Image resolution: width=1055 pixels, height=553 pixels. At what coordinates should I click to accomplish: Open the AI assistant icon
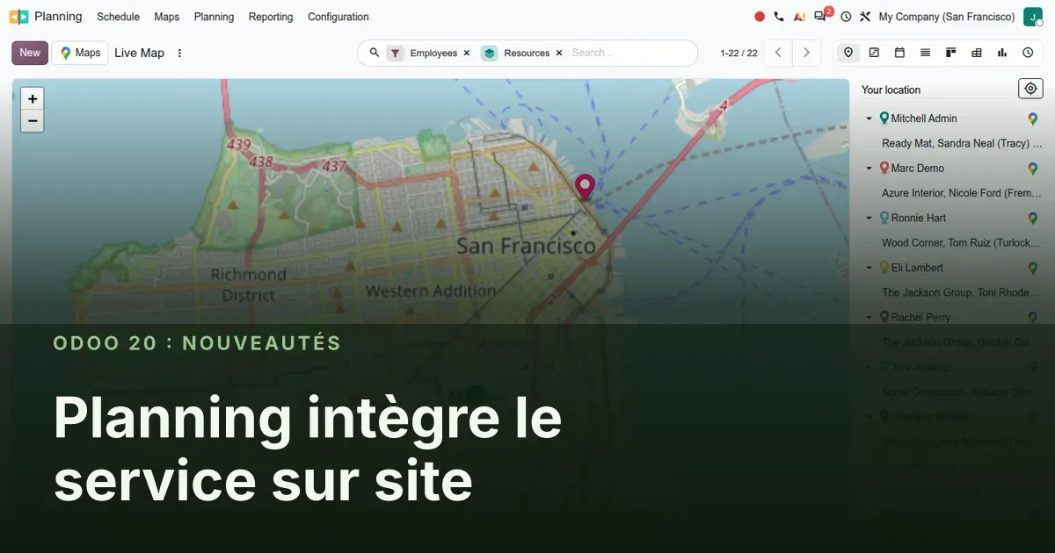[799, 17]
